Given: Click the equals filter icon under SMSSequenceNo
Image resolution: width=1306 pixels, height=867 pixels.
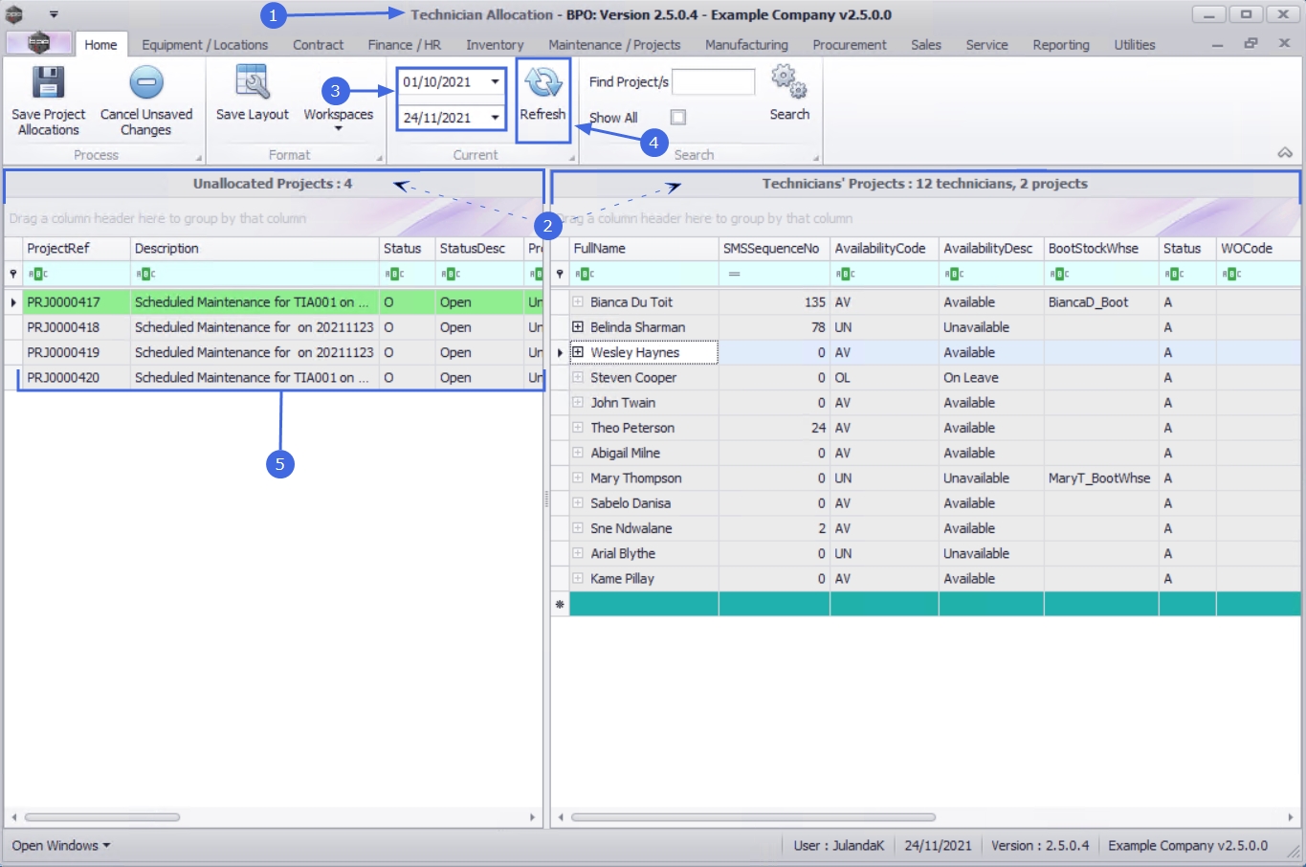Looking at the screenshot, I should pos(734,274).
